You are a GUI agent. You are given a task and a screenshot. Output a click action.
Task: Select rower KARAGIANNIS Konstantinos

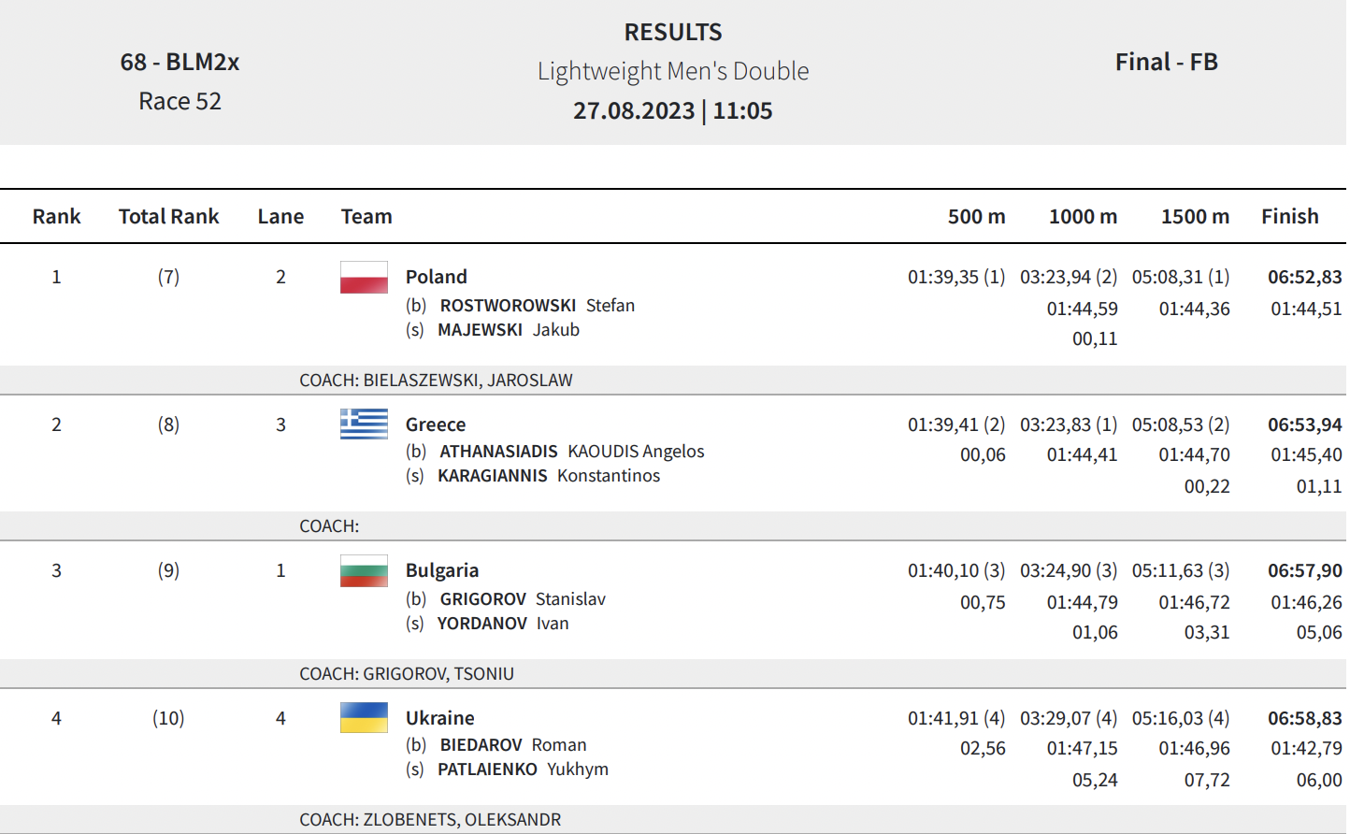(549, 476)
